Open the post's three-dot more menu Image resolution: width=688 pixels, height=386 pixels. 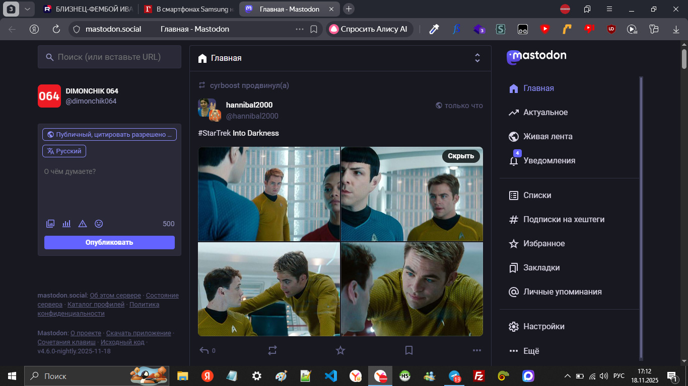click(477, 350)
